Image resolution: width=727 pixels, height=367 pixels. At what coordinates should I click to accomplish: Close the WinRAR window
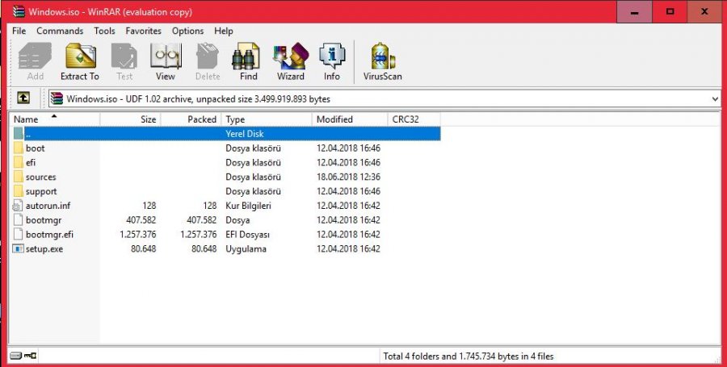point(704,11)
